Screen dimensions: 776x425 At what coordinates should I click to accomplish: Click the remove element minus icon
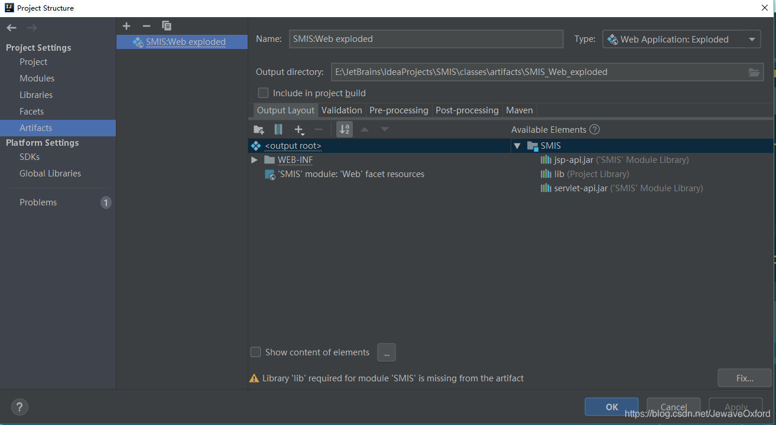[x=319, y=129]
